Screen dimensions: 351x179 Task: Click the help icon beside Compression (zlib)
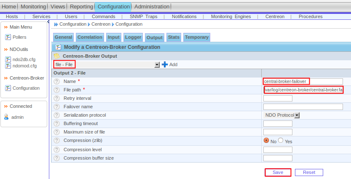tap(56, 141)
